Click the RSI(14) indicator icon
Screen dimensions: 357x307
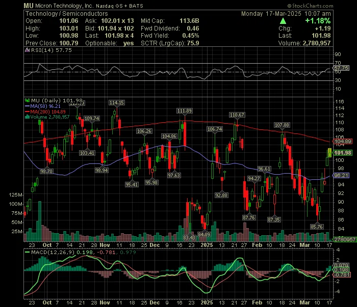[x=27, y=50]
